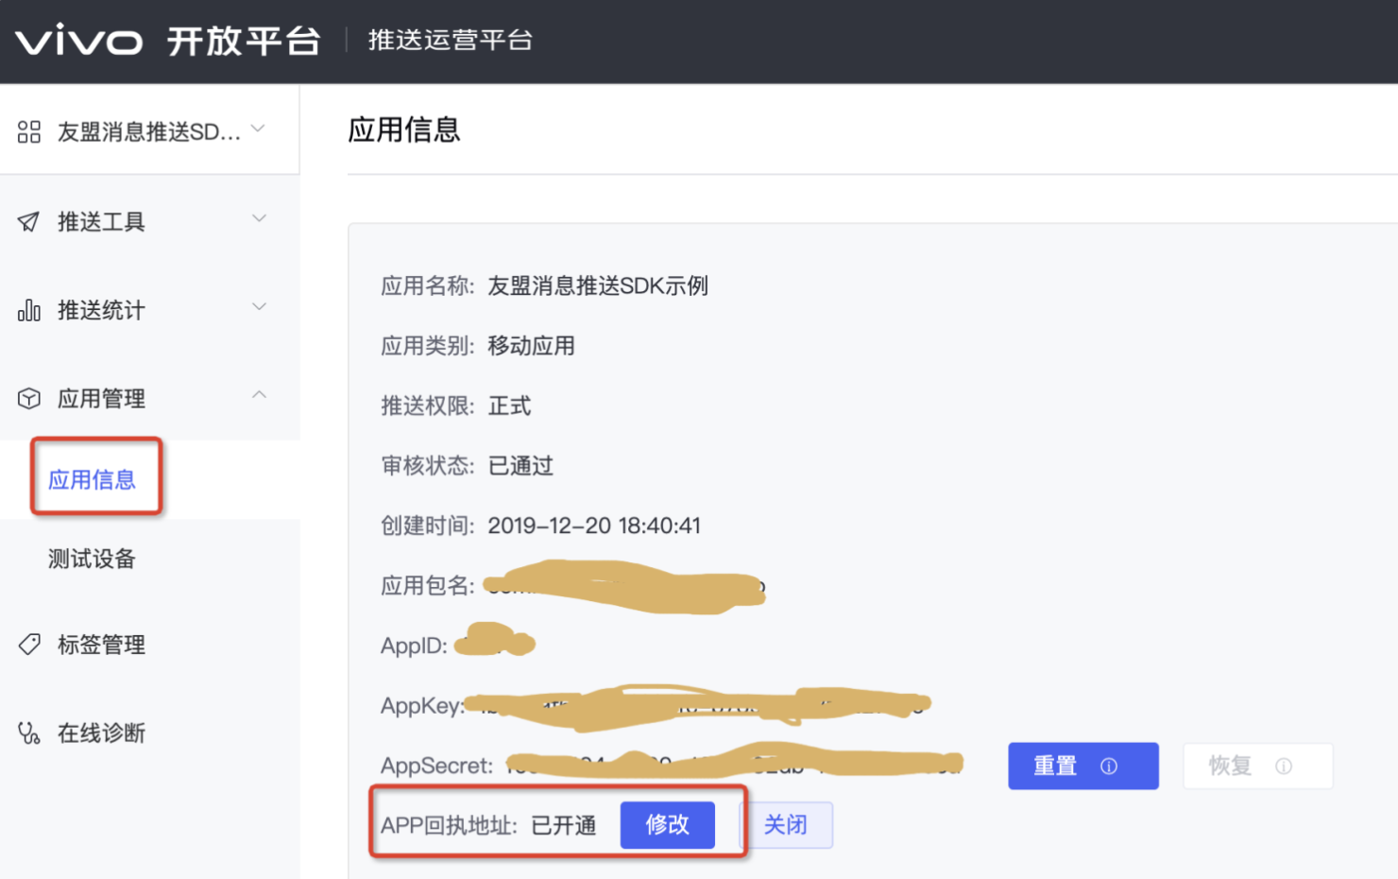Click the tag management icon
The image size is (1398, 879).
[29, 645]
